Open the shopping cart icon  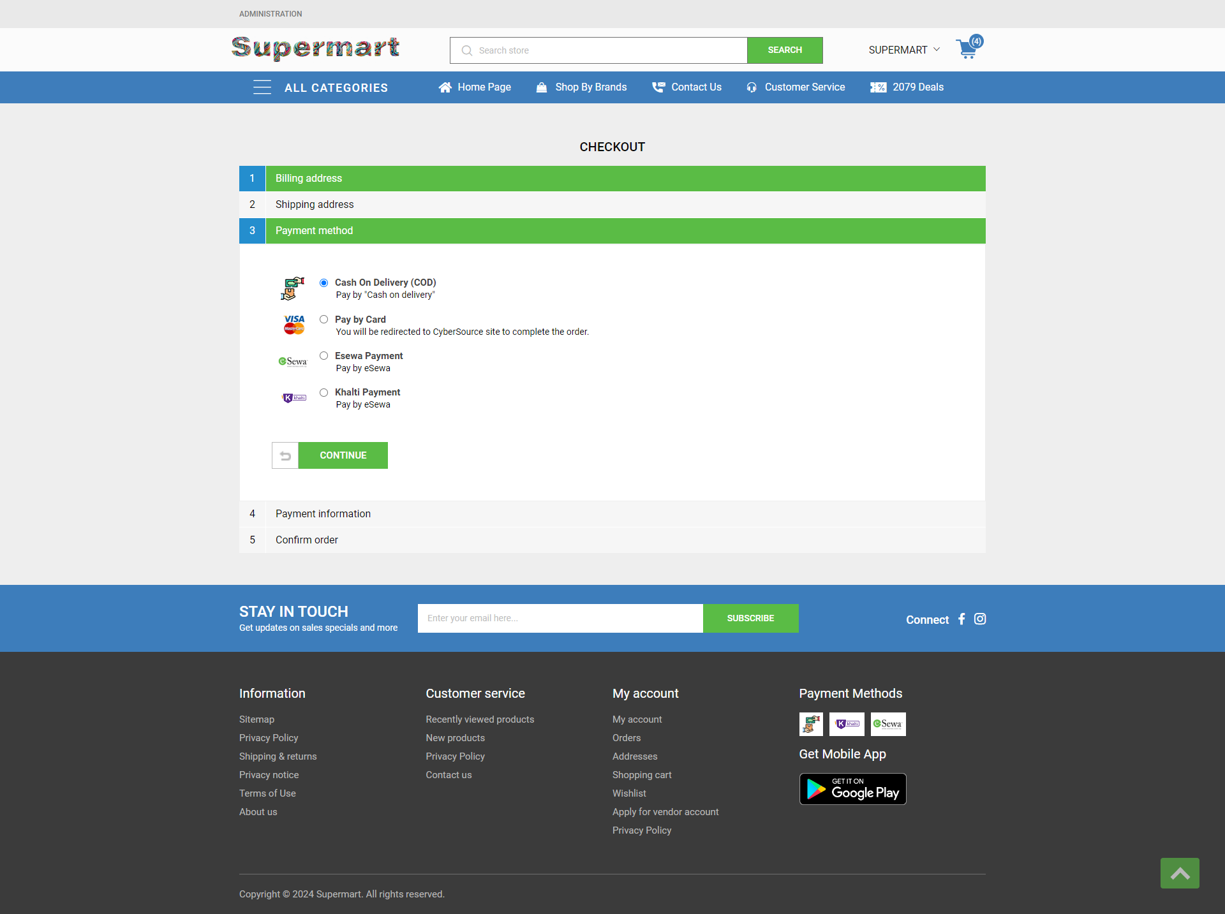[x=969, y=48]
